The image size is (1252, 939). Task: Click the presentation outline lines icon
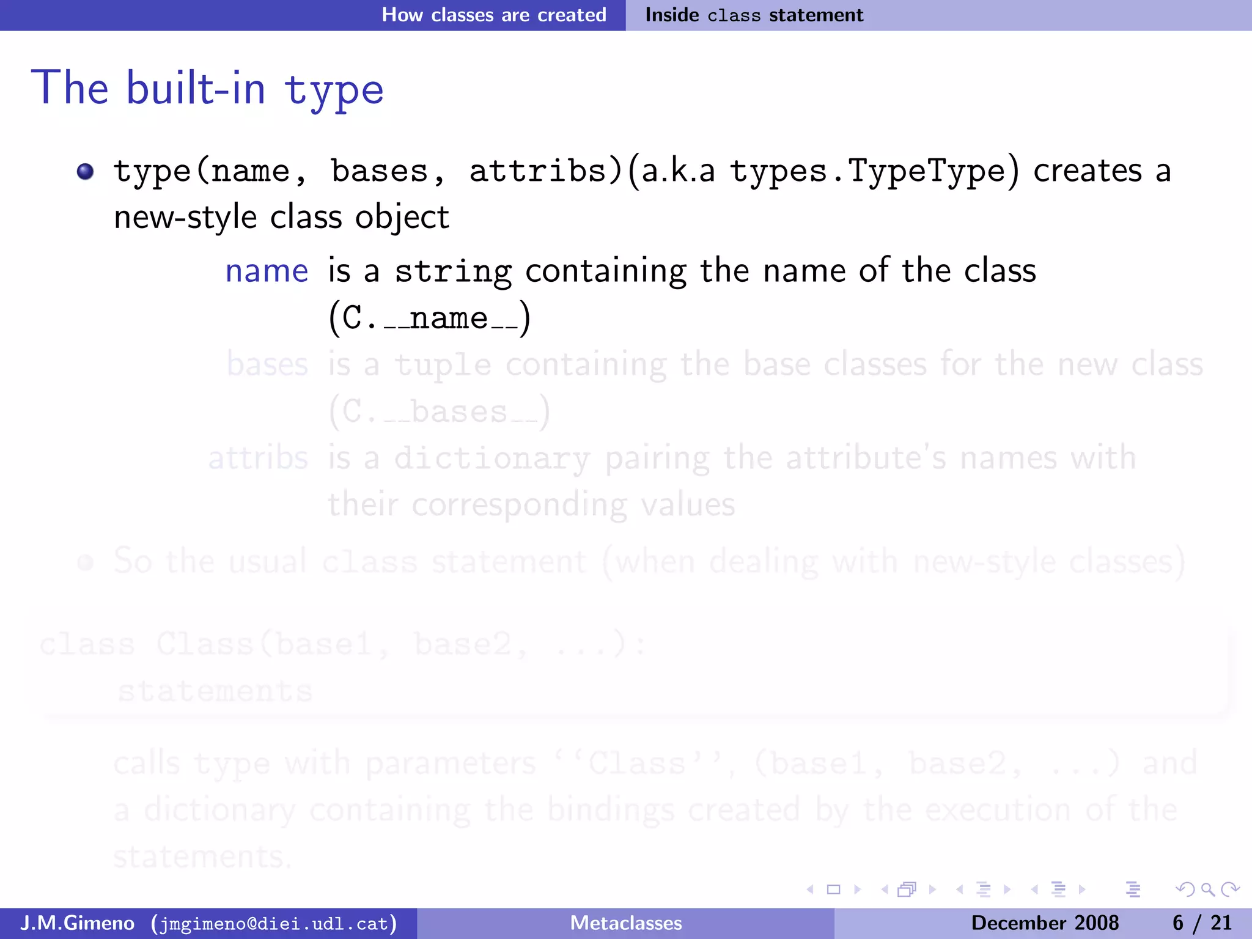[1133, 889]
